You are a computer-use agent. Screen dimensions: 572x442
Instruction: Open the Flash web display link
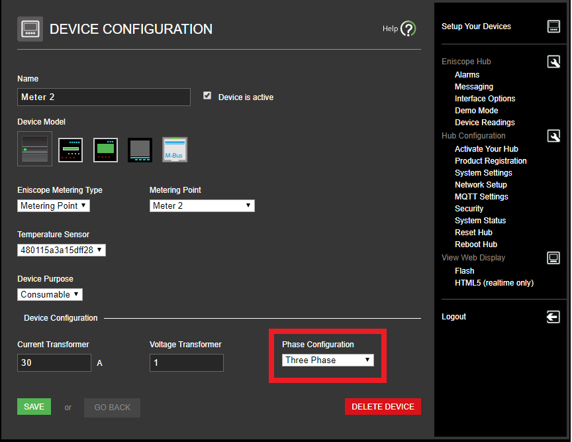pyautogui.click(x=464, y=271)
